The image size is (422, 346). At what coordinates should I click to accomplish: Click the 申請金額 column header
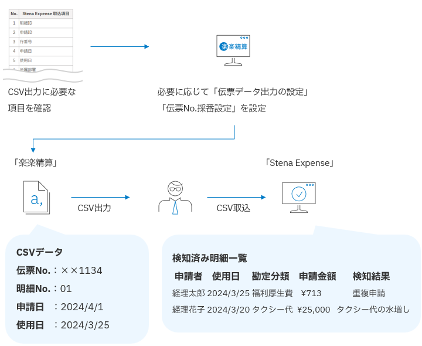point(317,276)
